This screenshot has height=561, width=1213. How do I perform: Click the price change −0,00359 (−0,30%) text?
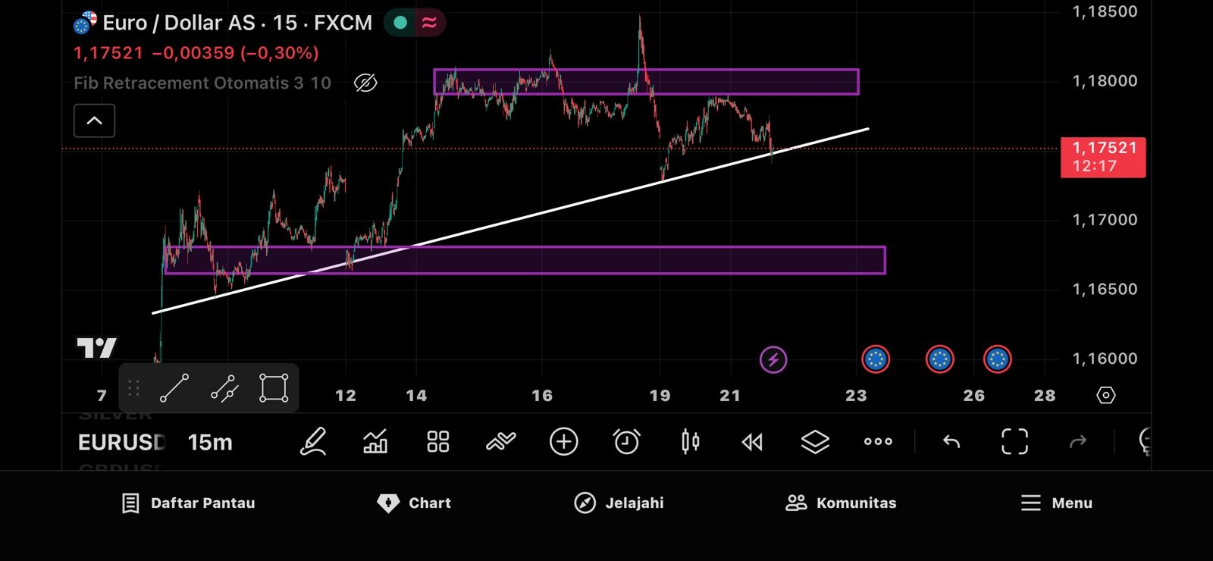(x=235, y=53)
